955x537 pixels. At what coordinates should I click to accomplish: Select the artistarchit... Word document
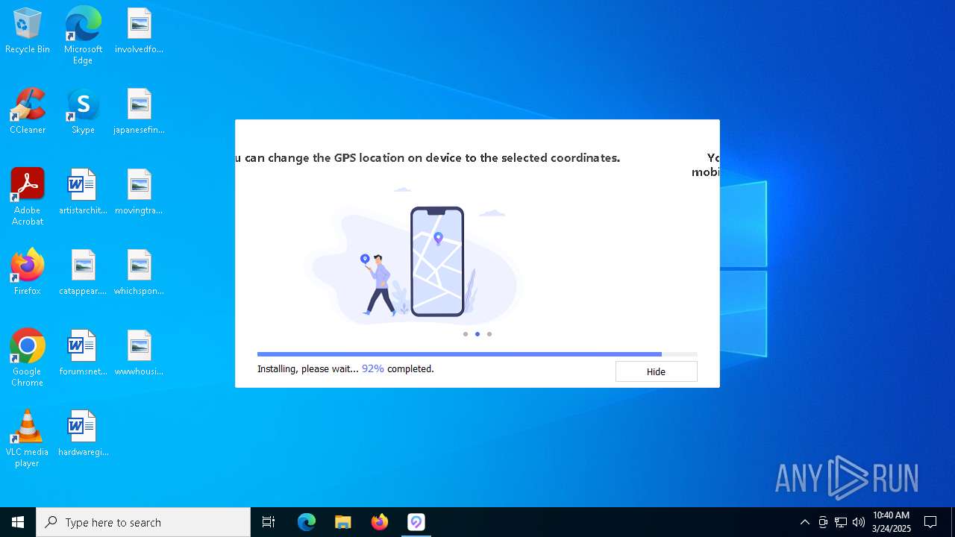pyautogui.click(x=83, y=192)
